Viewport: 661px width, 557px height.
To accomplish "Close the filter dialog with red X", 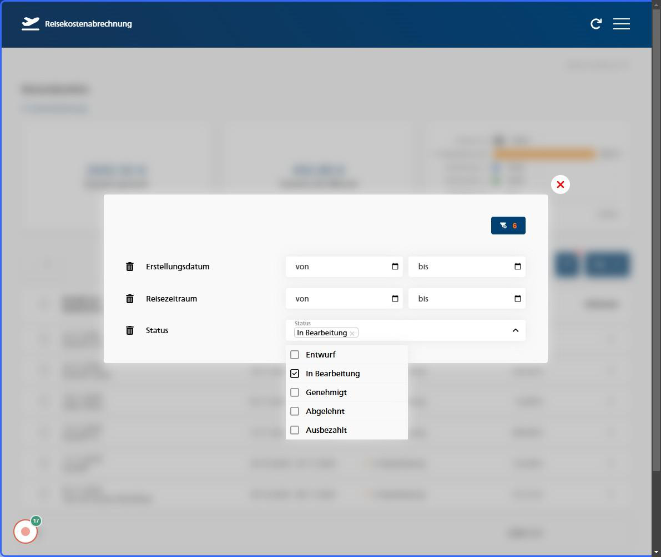I will [560, 185].
